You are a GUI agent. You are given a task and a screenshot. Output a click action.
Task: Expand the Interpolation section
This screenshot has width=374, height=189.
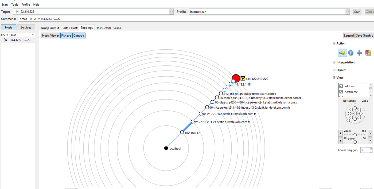pyautogui.click(x=334, y=62)
